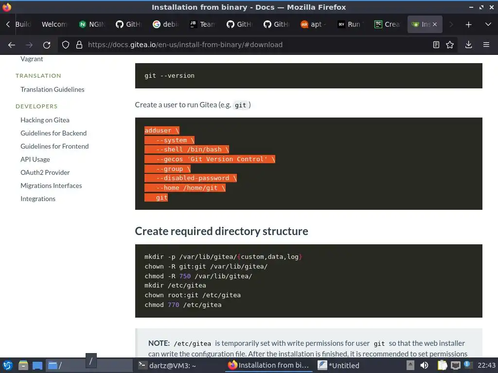
Task: Open the Firefox application menu
Action: click(x=486, y=45)
